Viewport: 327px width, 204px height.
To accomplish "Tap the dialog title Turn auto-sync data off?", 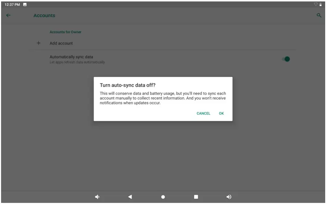I will coord(128,85).
